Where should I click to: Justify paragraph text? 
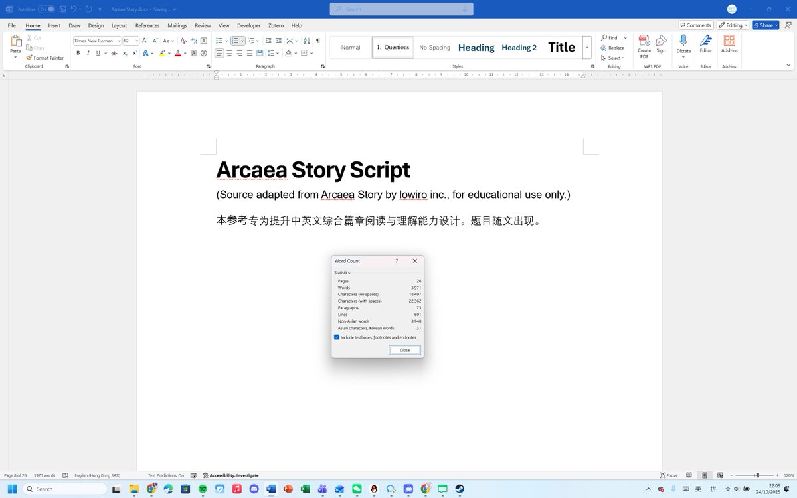250,53
